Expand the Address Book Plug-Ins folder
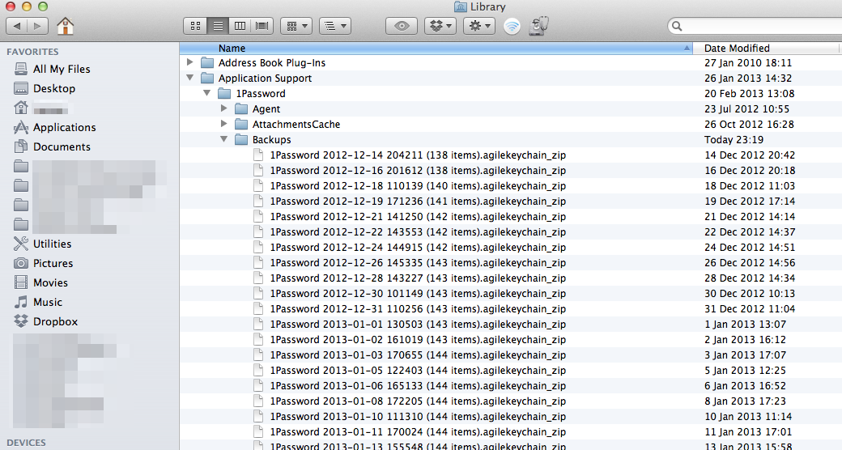The image size is (842, 450). (x=189, y=62)
